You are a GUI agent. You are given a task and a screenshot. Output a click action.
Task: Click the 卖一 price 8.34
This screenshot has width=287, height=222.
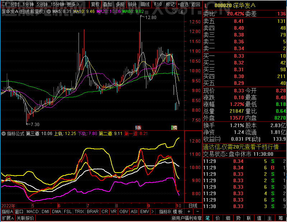(239, 48)
